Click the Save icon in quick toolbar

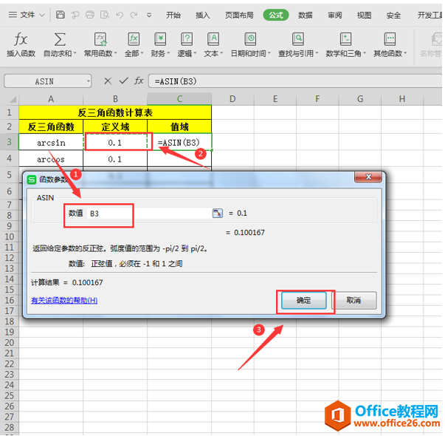point(61,15)
